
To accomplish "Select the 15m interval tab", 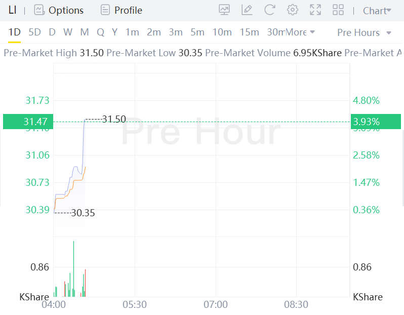I will (x=249, y=32).
